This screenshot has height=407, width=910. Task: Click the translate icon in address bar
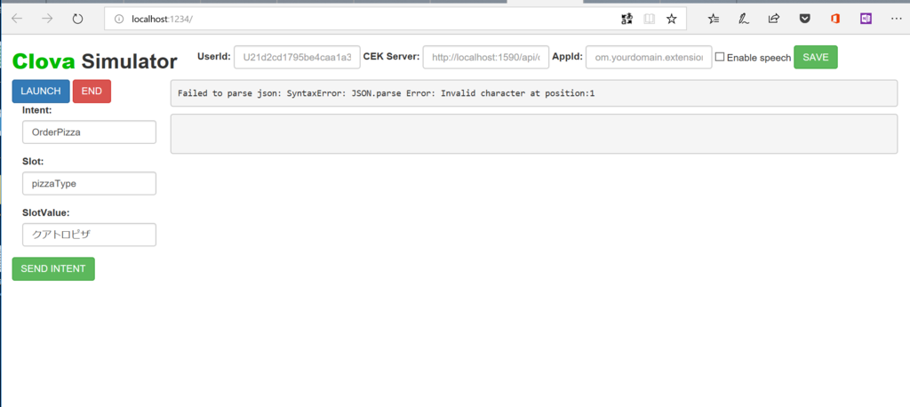[627, 20]
